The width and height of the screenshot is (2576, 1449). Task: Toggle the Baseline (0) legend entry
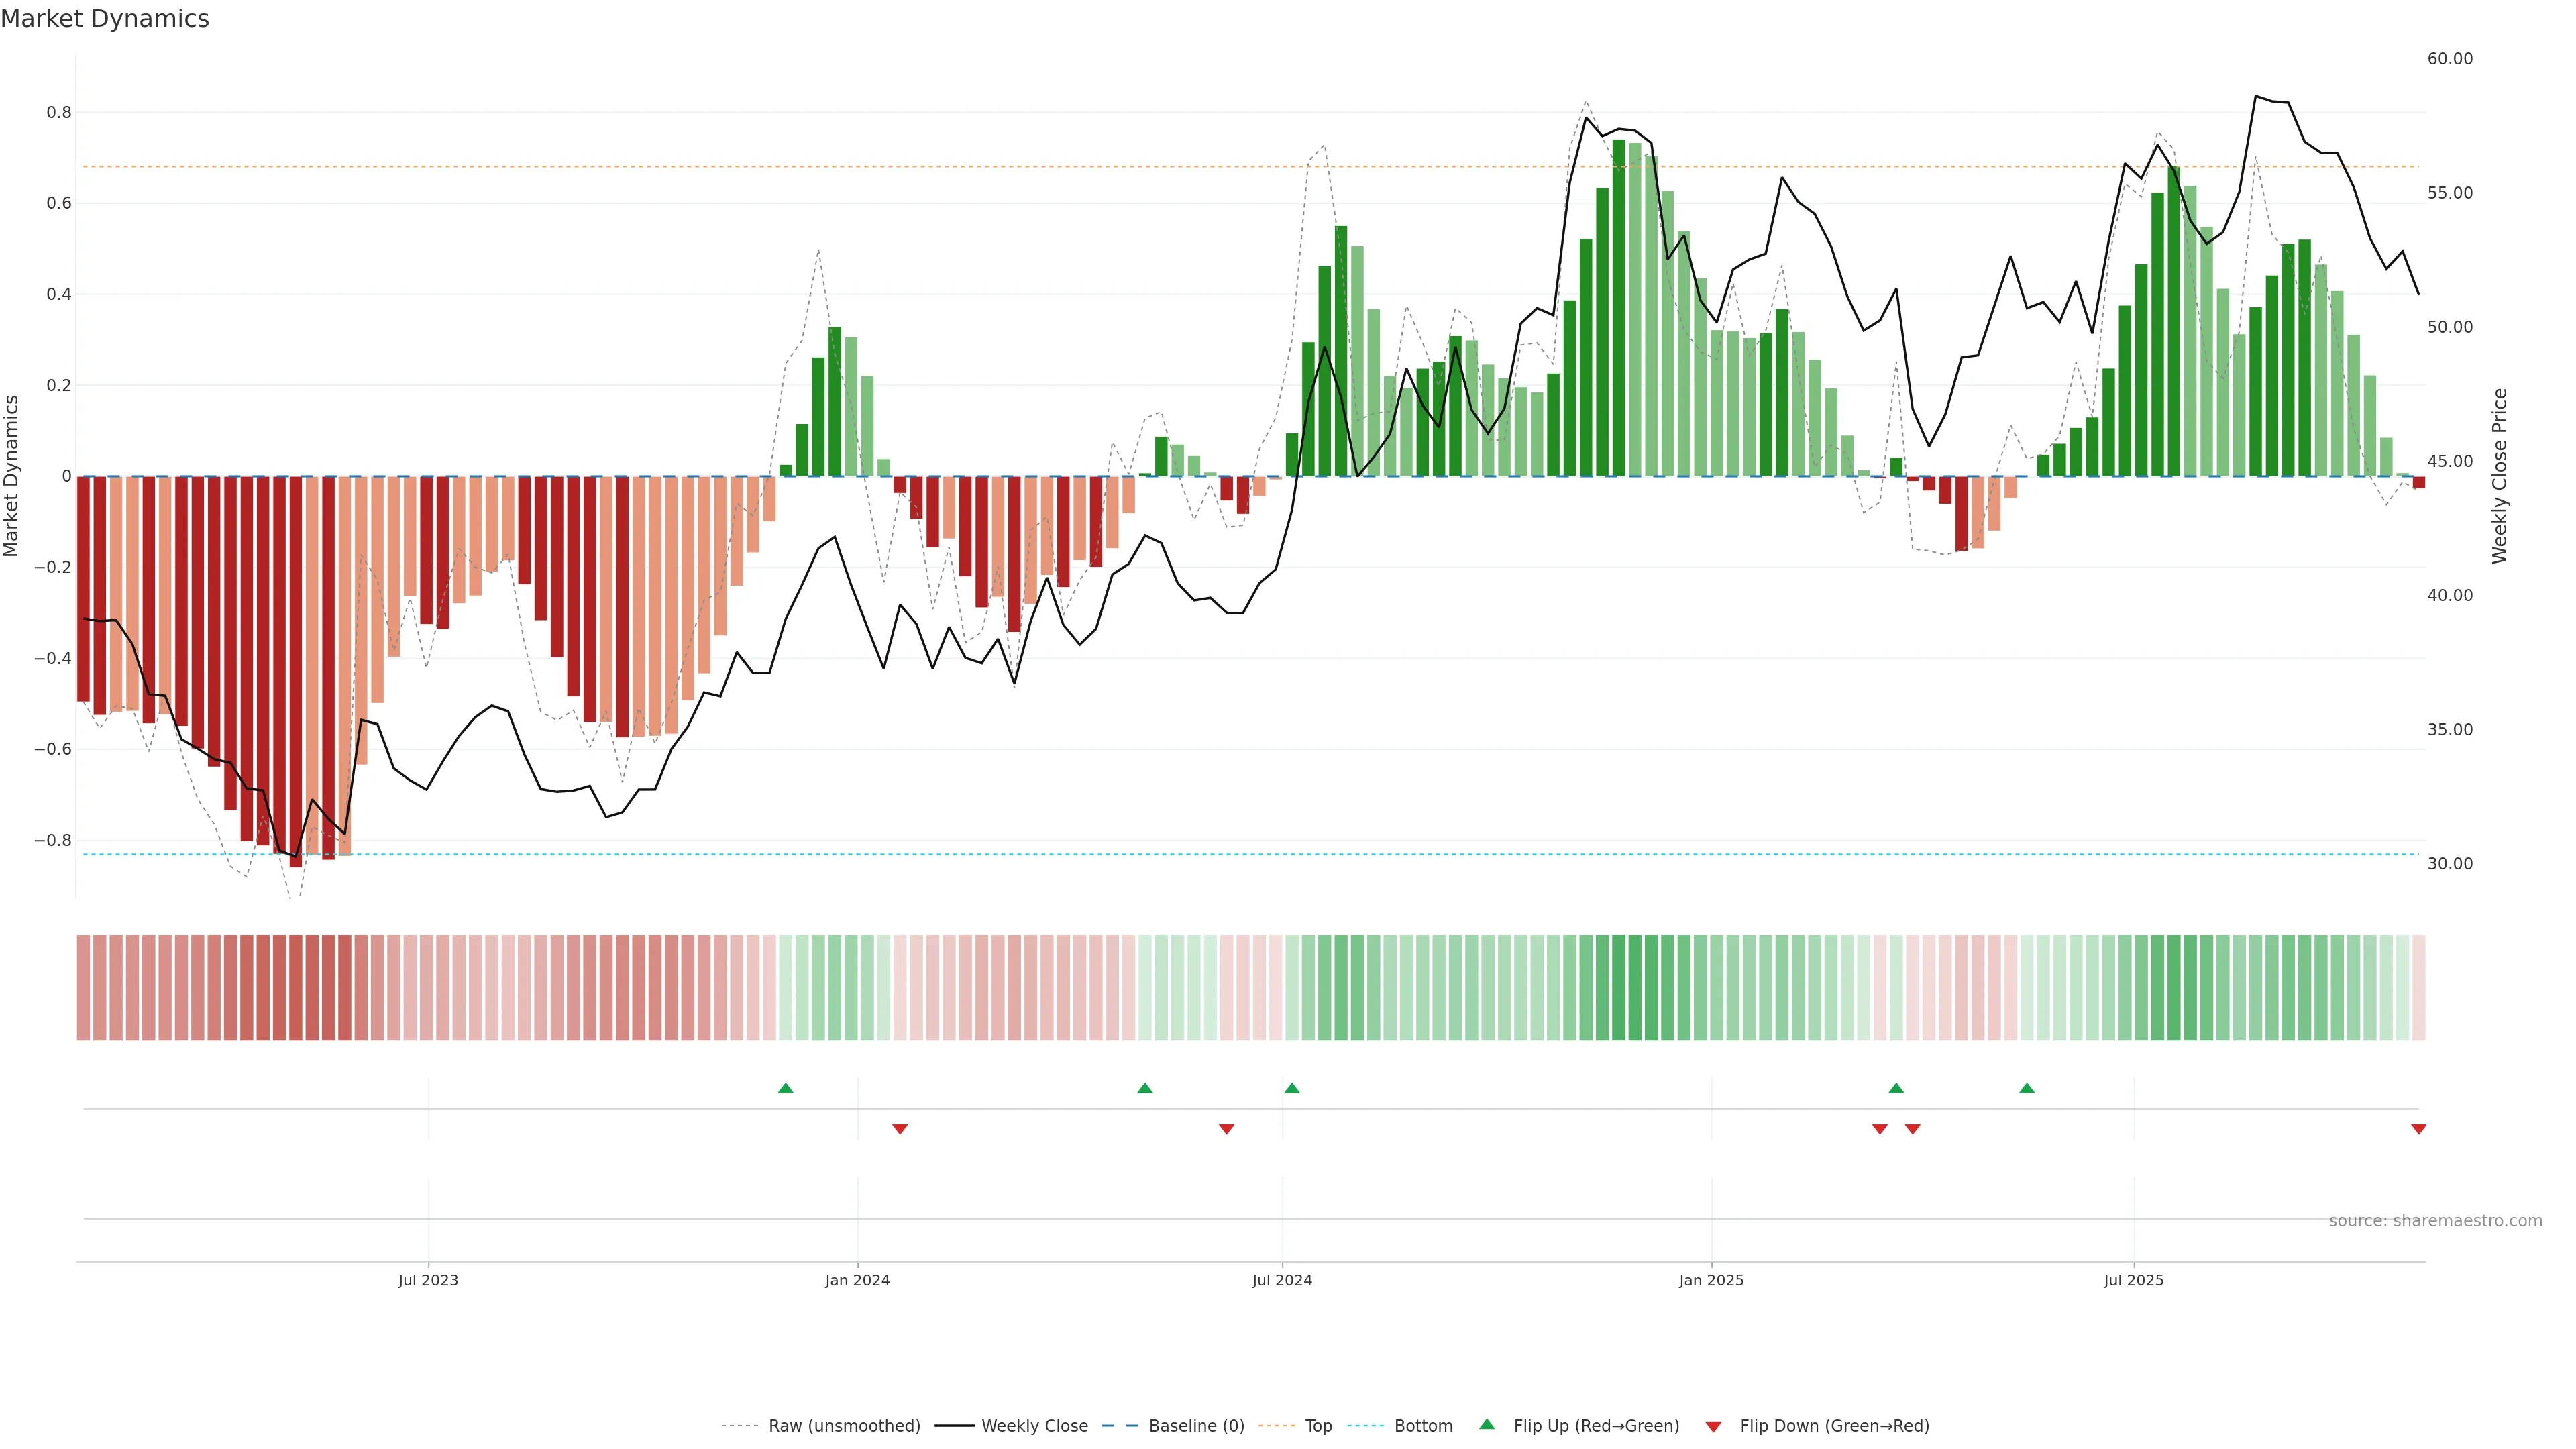click(x=1196, y=1425)
